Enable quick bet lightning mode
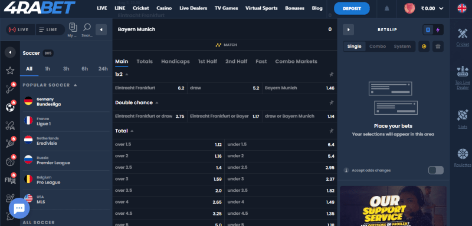 (x=438, y=29)
